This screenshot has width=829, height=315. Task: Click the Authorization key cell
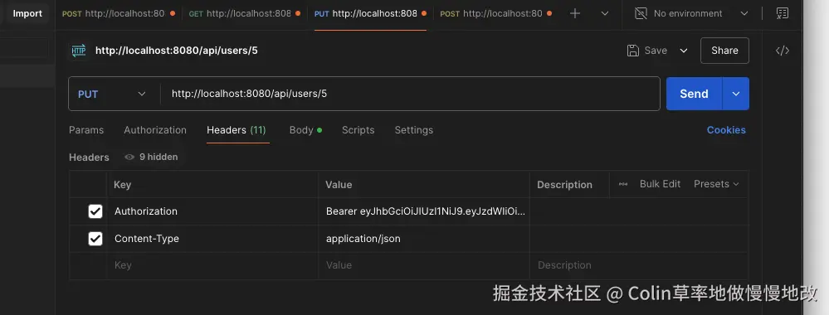(212, 211)
